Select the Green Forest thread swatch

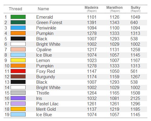pos(18,22)
